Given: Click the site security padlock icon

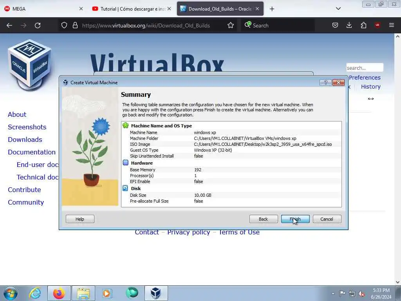Looking at the screenshot, I should [75, 25].
